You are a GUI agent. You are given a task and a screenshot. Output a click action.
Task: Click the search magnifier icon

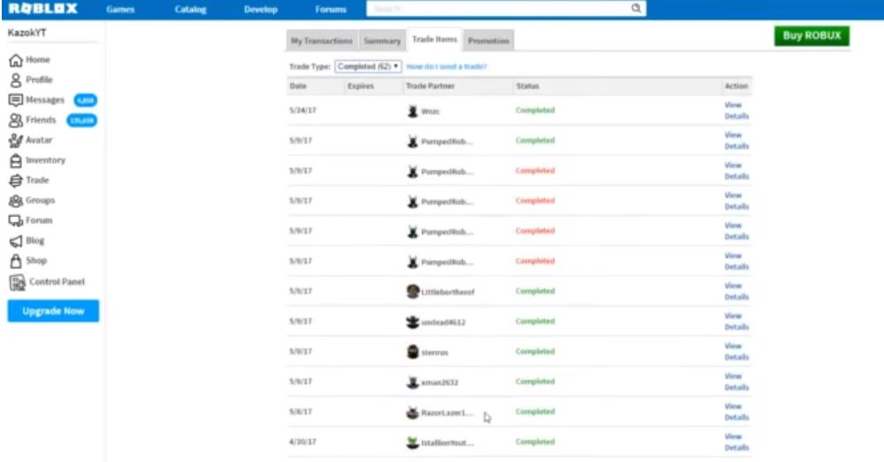tap(636, 9)
